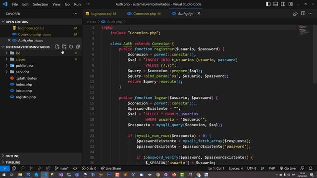This screenshot has height=178, width=317.
Task: Close Auth.php in Open Editors list
Action: tap(9, 41)
